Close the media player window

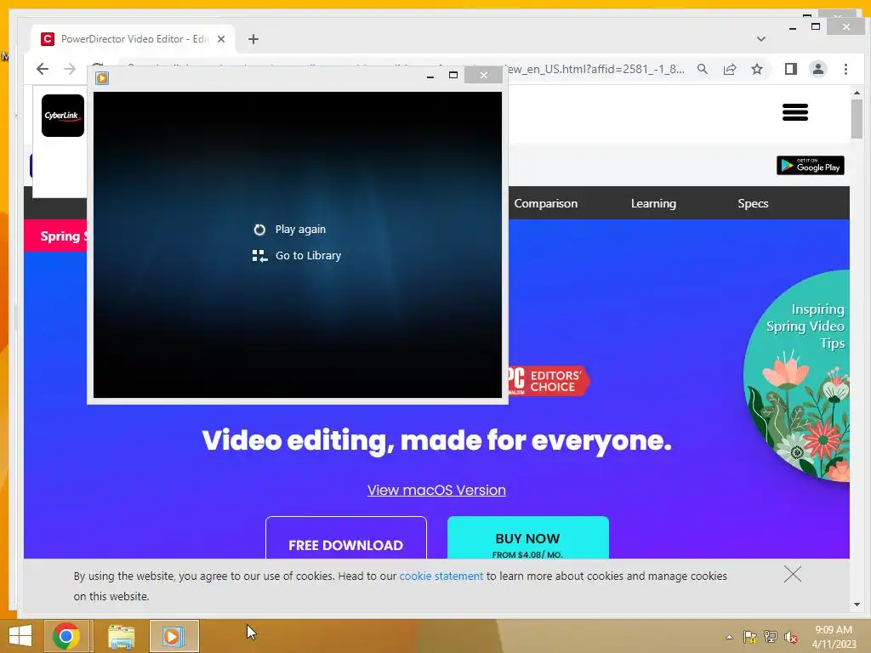click(x=483, y=75)
